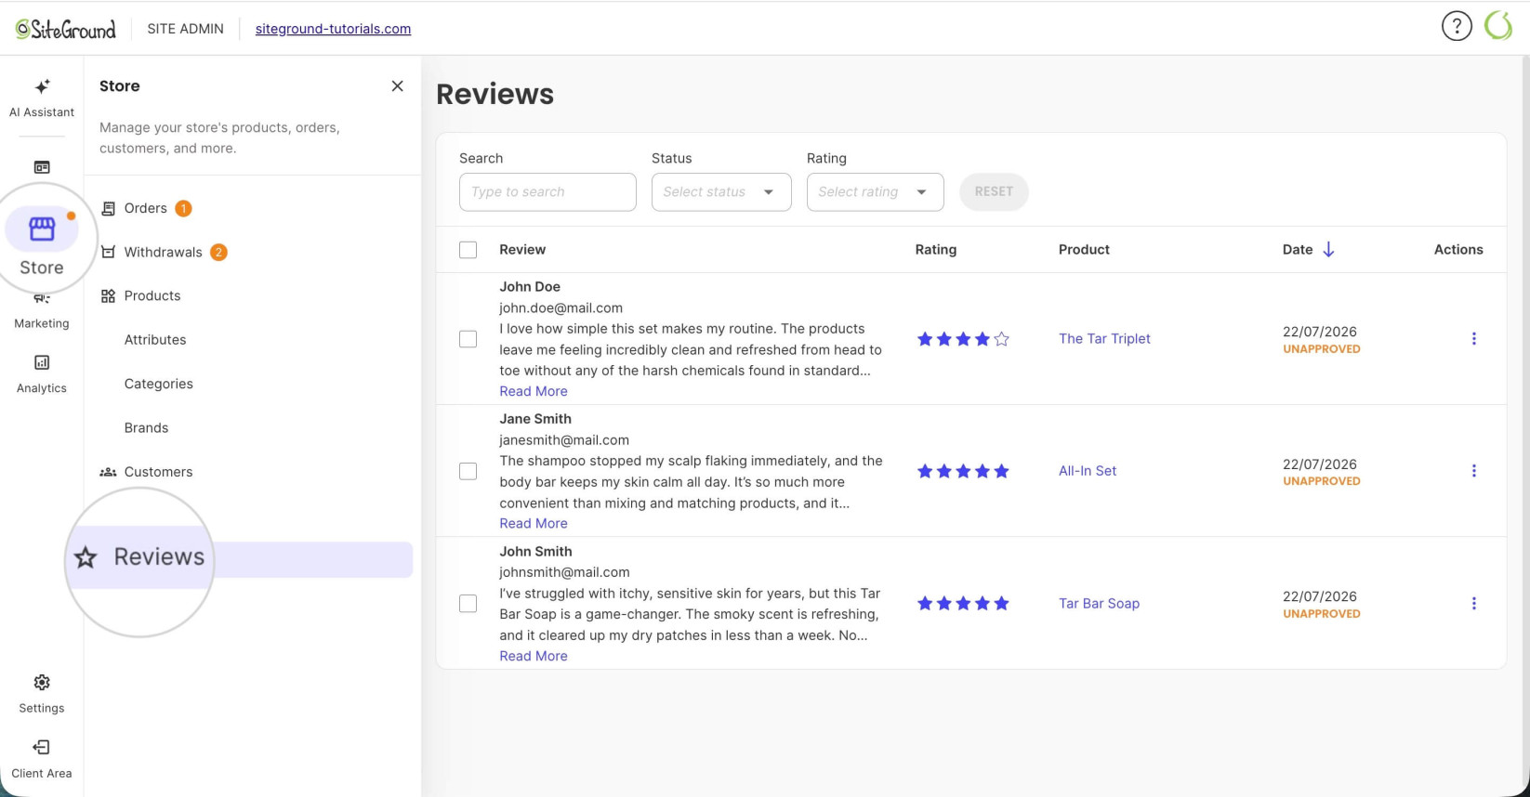The height and width of the screenshot is (797, 1530).
Task: Click the Orders receipt icon
Action: (109, 208)
